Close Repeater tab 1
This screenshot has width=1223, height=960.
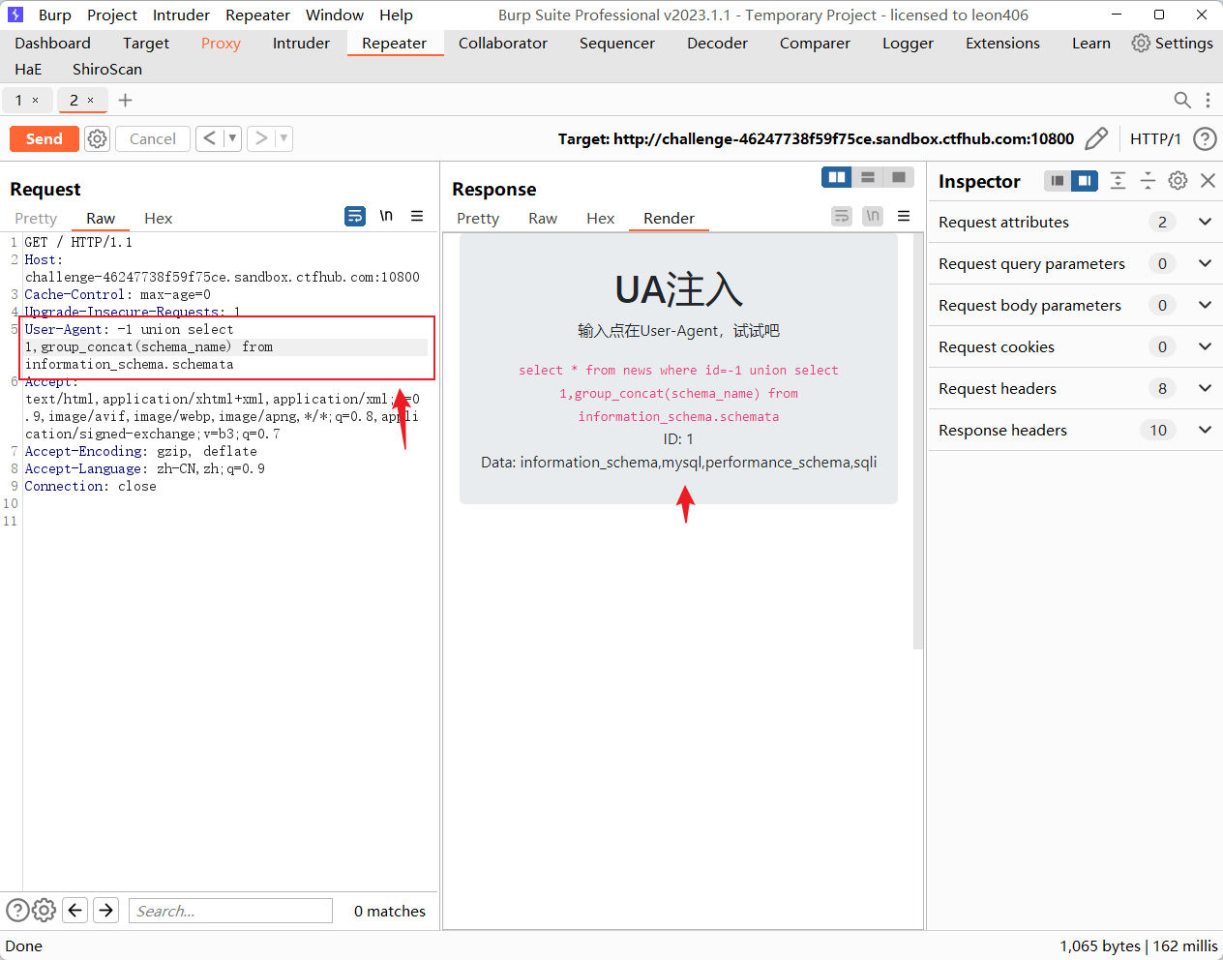pyautogui.click(x=36, y=100)
